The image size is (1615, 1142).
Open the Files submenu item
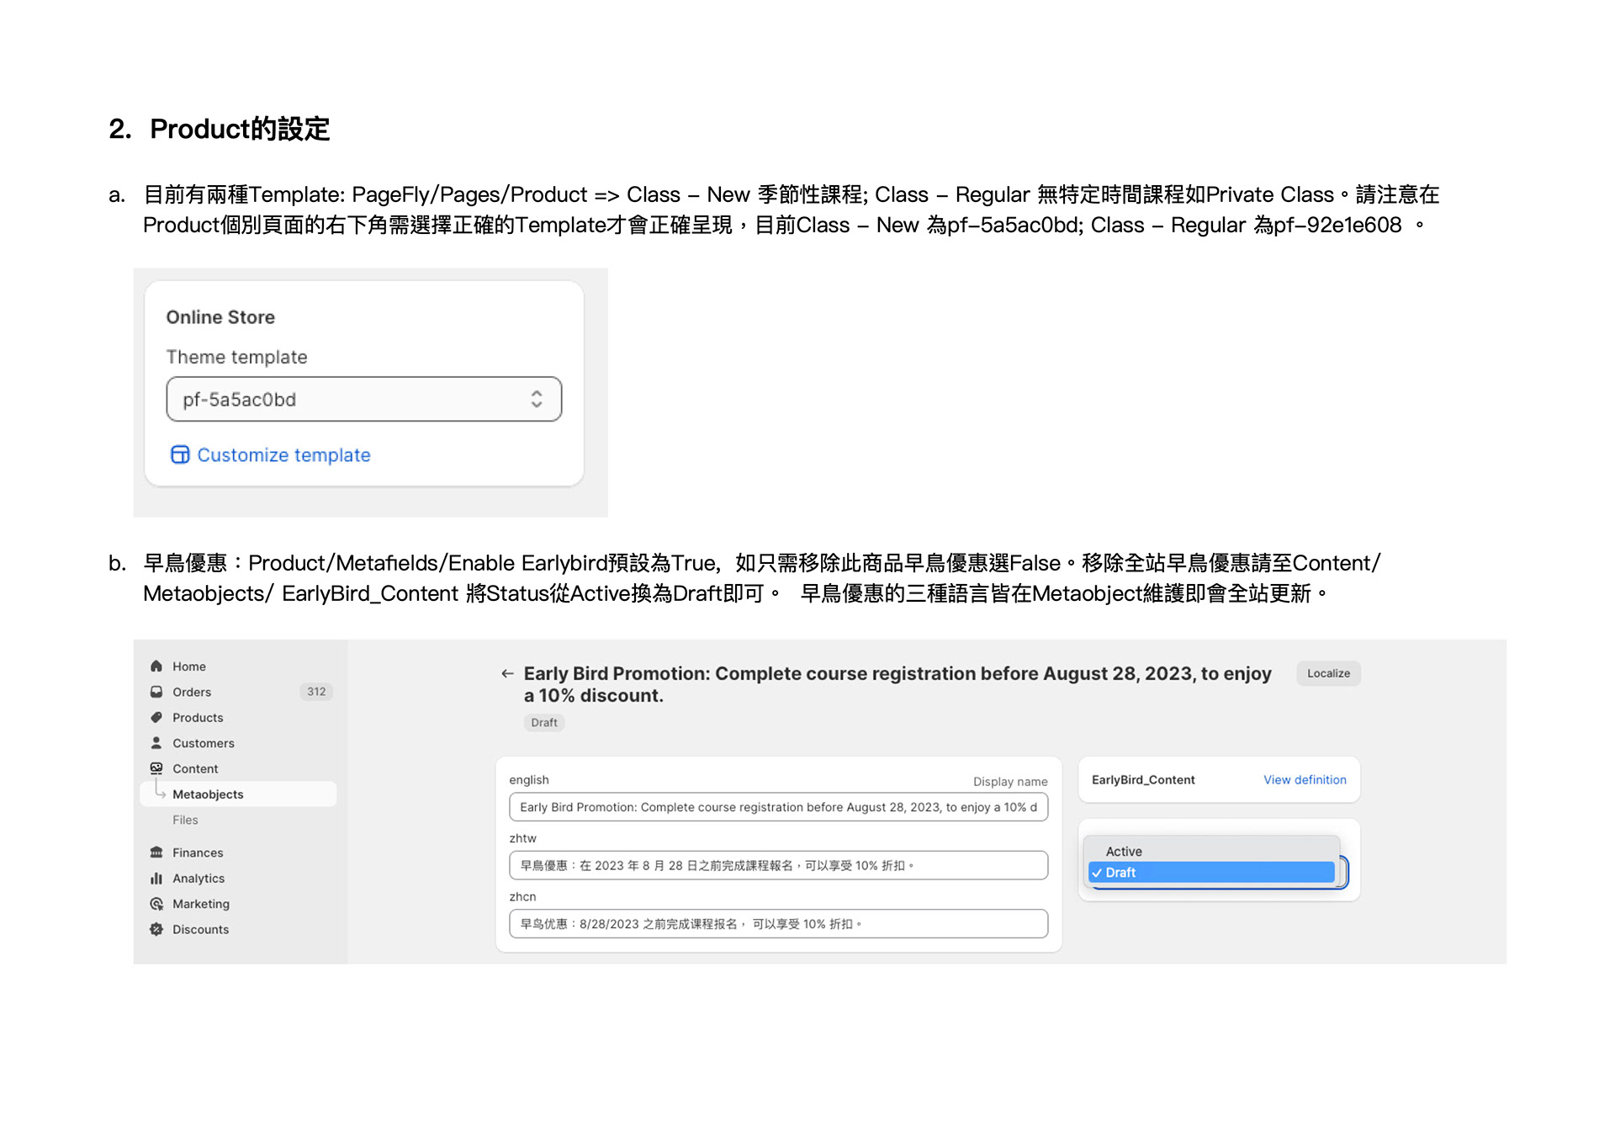click(x=185, y=820)
